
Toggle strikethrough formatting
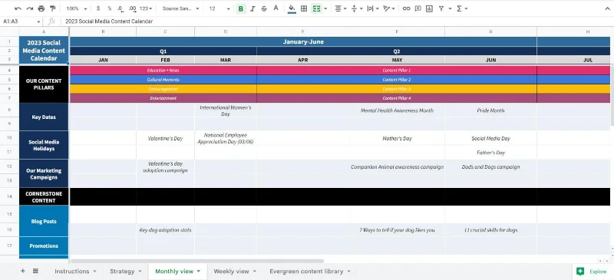[x=264, y=8]
